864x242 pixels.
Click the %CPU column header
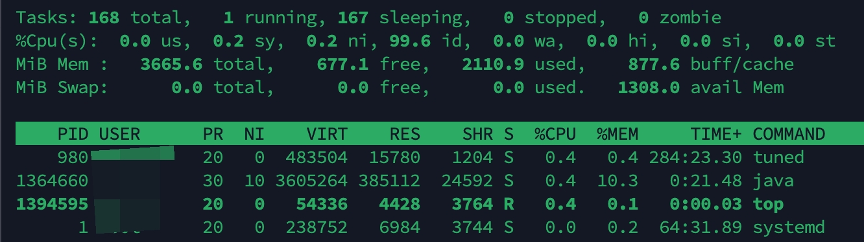[555, 134]
